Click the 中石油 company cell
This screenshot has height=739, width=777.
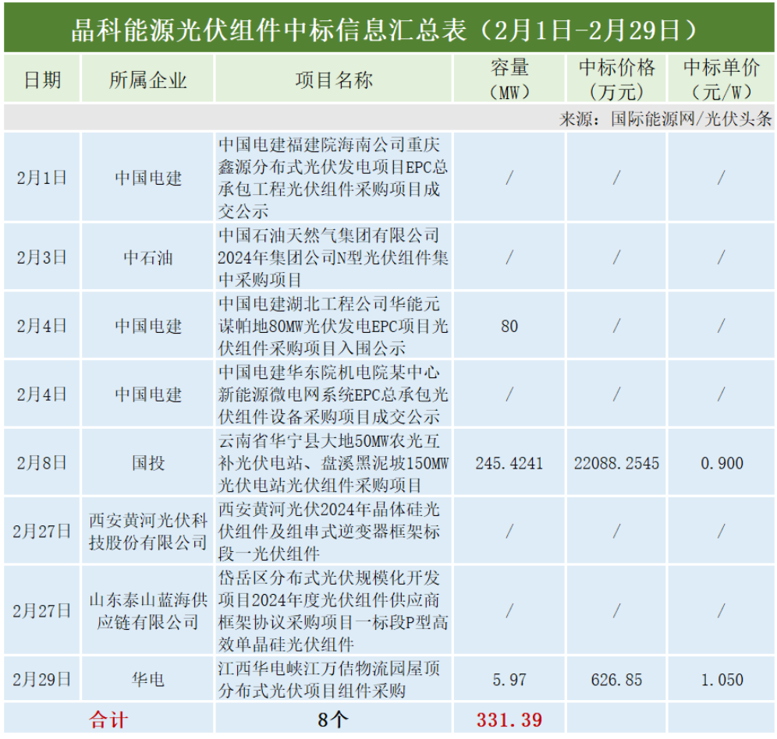click(147, 256)
